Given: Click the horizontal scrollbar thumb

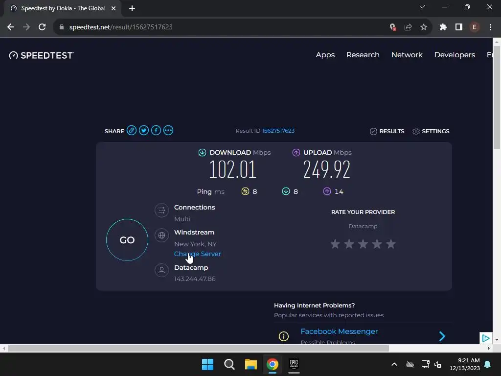Looking at the screenshot, I should coord(199,348).
